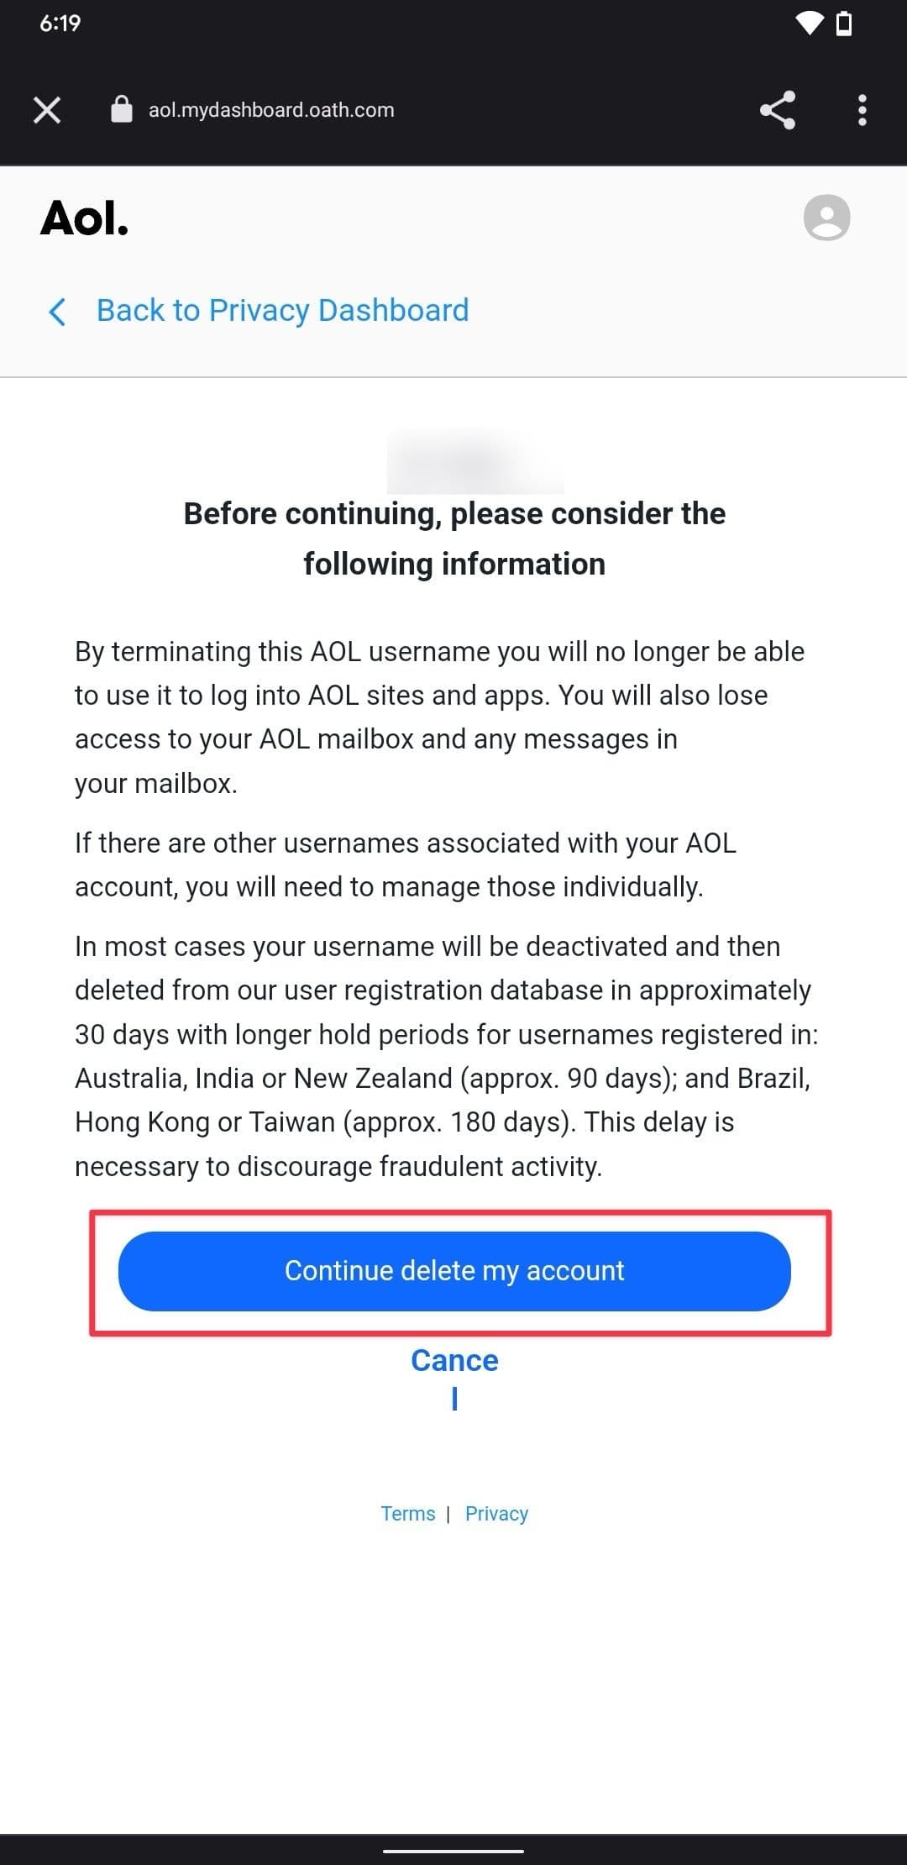Tap the home gesture bar
This screenshot has width=907, height=1865.
point(453,1850)
